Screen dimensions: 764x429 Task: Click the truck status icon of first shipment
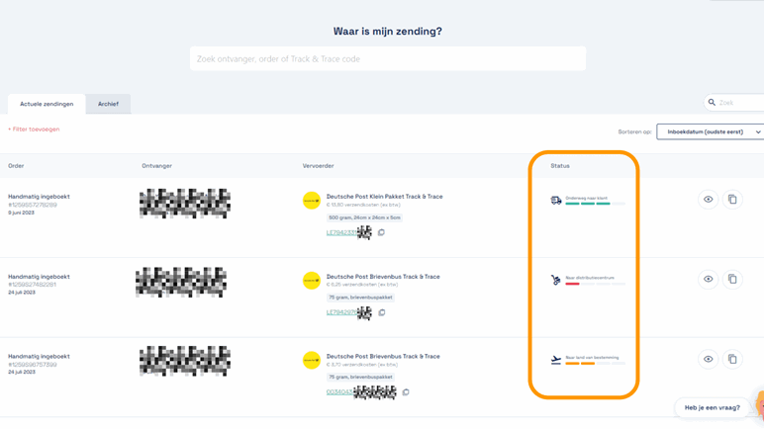click(x=556, y=201)
